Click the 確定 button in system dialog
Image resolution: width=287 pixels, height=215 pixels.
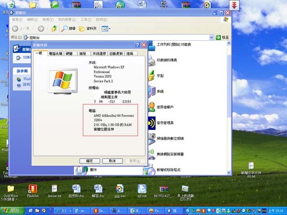[x=90, y=161]
